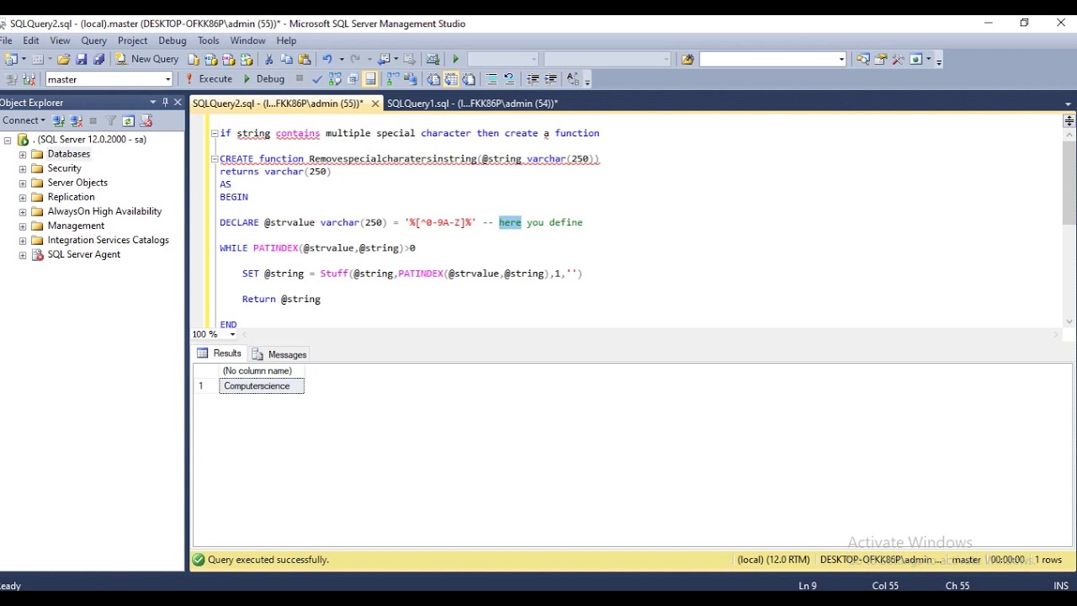
Task: Save the current query with the disk icon
Action: (x=82, y=59)
